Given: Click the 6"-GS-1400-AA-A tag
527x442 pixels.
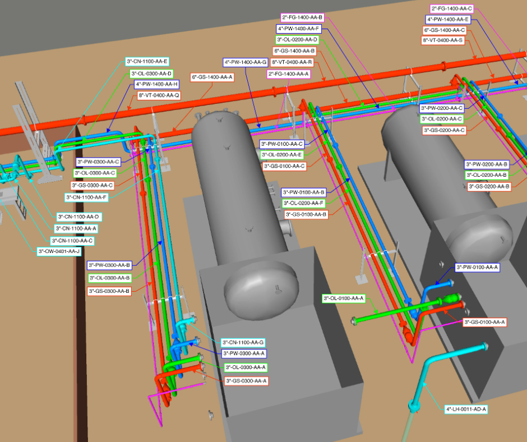Looking at the screenshot, I should 212,77.
